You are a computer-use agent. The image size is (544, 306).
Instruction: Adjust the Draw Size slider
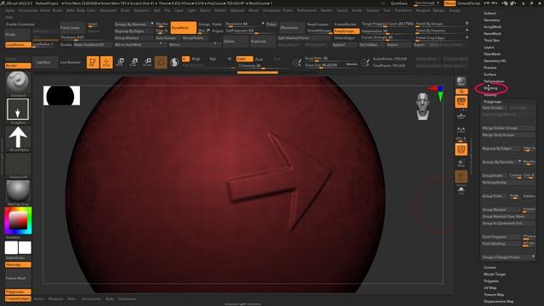tap(331, 65)
